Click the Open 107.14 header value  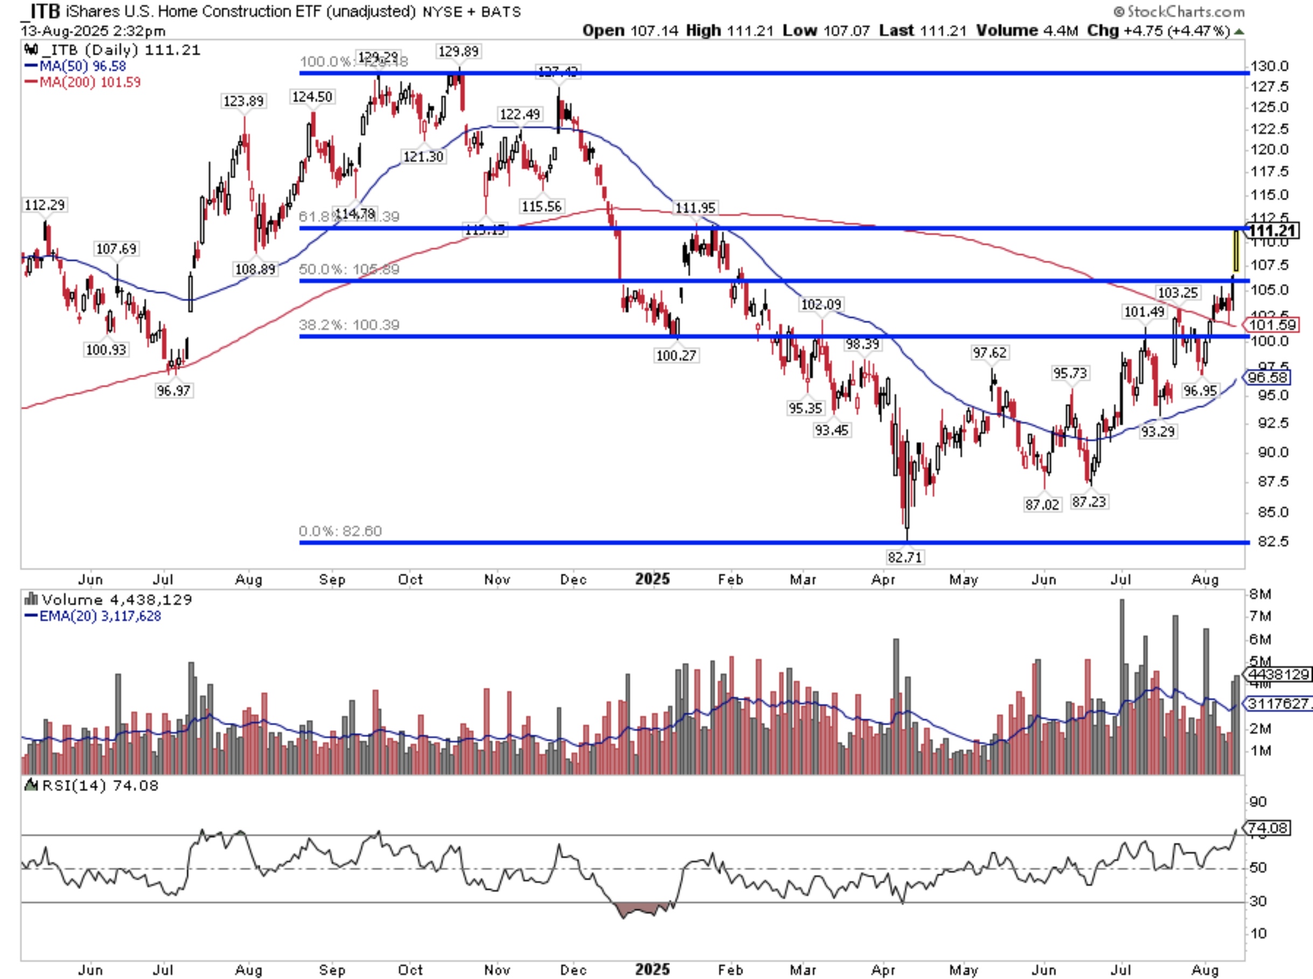pos(630,31)
